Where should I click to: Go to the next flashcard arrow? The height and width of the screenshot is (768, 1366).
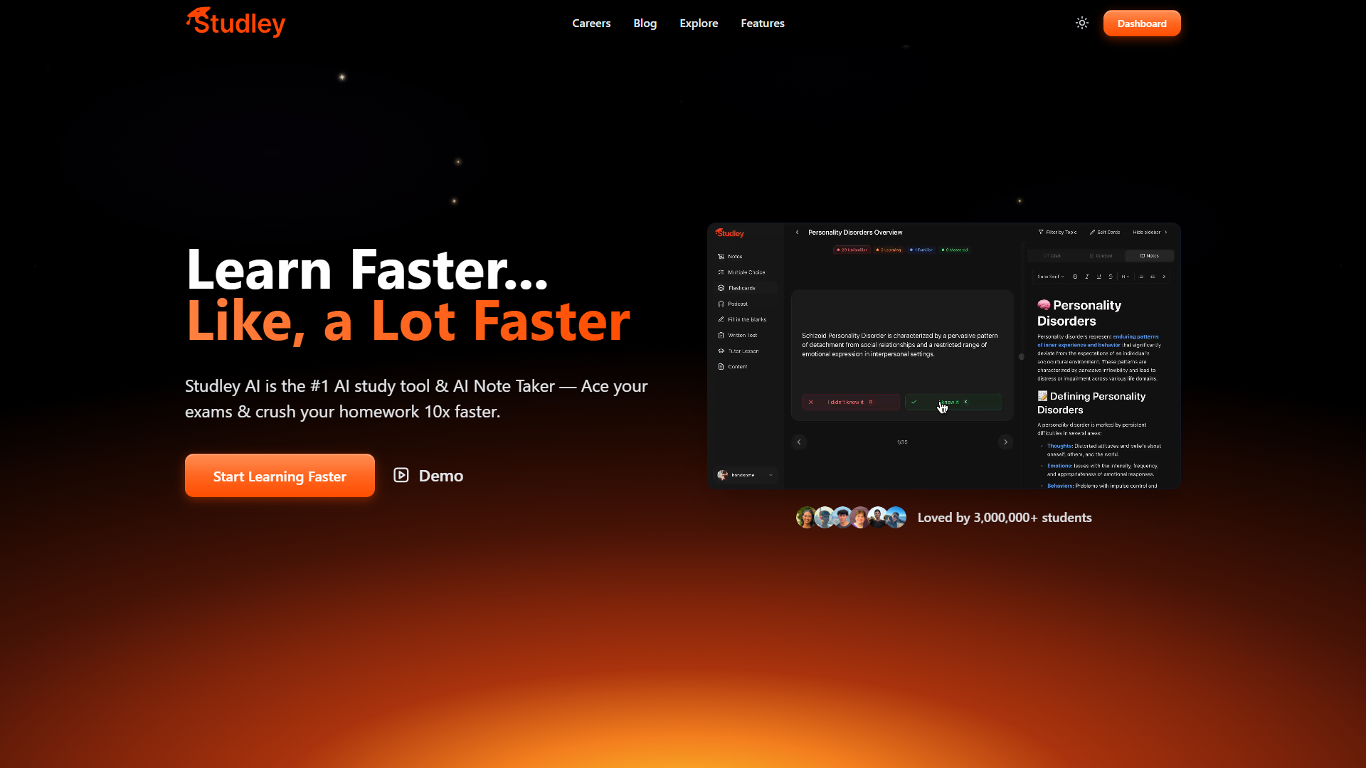click(x=1005, y=442)
